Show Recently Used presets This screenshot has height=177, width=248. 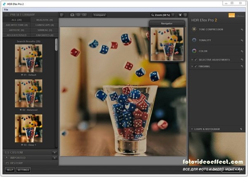pyautogui.click(x=17, y=35)
